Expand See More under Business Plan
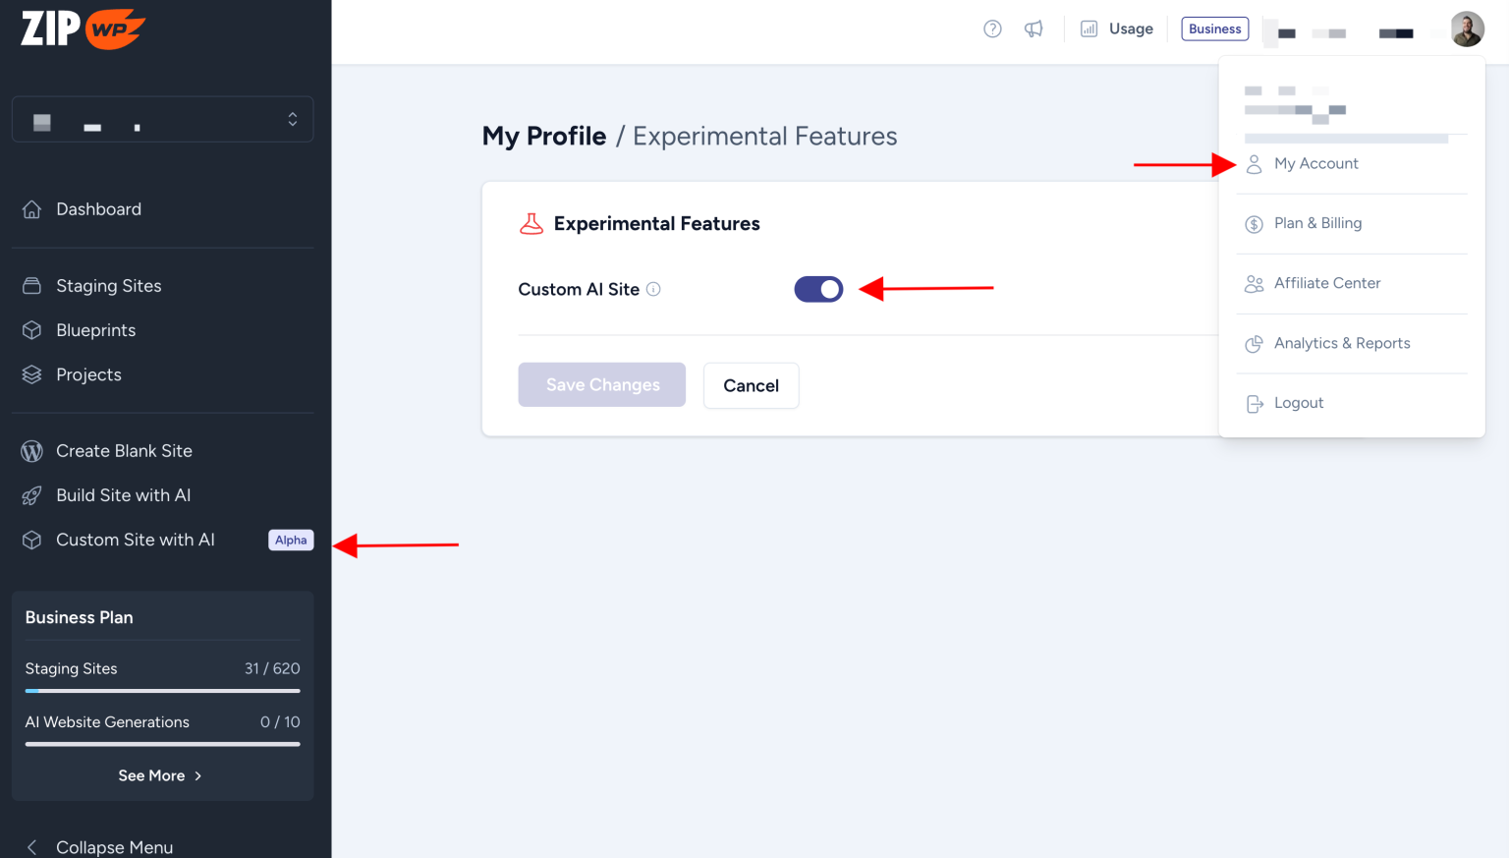Image resolution: width=1509 pixels, height=858 pixels. 160,775
